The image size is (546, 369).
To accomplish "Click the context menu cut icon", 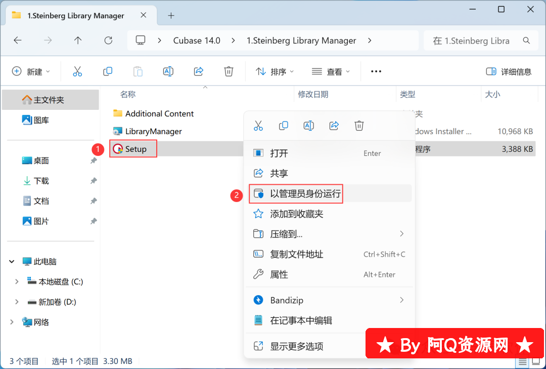I will pyautogui.click(x=258, y=126).
